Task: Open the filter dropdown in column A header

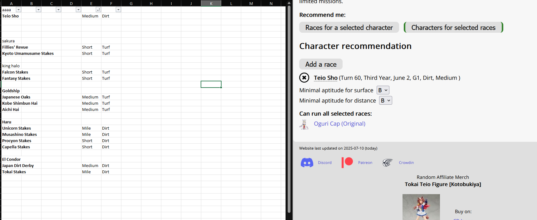Action: (18, 10)
